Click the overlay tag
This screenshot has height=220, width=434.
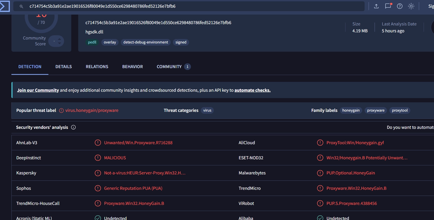(110, 42)
